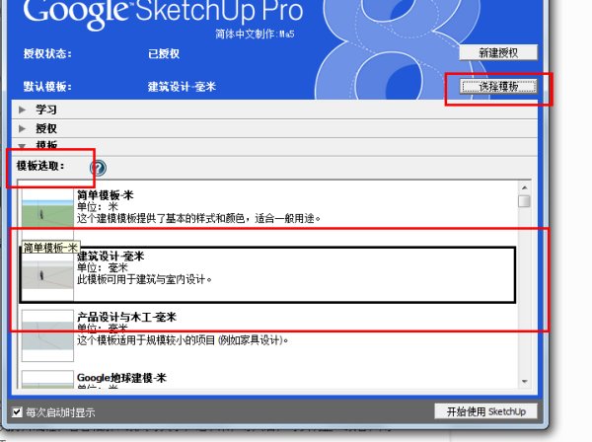This screenshot has height=442, width=592.
Task: Click the 单位: 毫米 line of 建筑设计
Action: click(x=103, y=267)
